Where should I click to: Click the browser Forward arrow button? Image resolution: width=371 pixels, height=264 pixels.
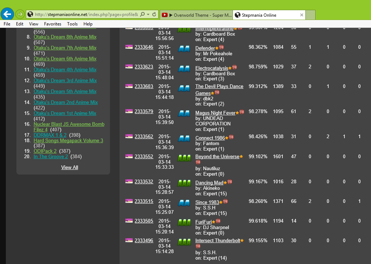pos(20,14)
